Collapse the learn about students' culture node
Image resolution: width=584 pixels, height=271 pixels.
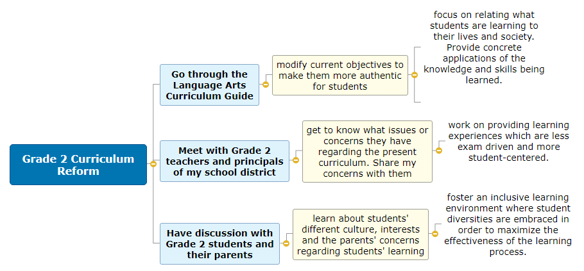click(x=434, y=233)
